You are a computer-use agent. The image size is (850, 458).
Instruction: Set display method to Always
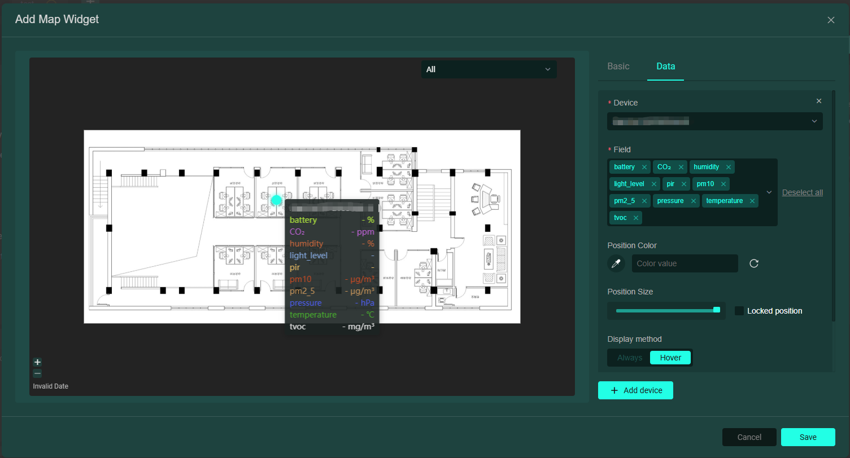[630, 358]
